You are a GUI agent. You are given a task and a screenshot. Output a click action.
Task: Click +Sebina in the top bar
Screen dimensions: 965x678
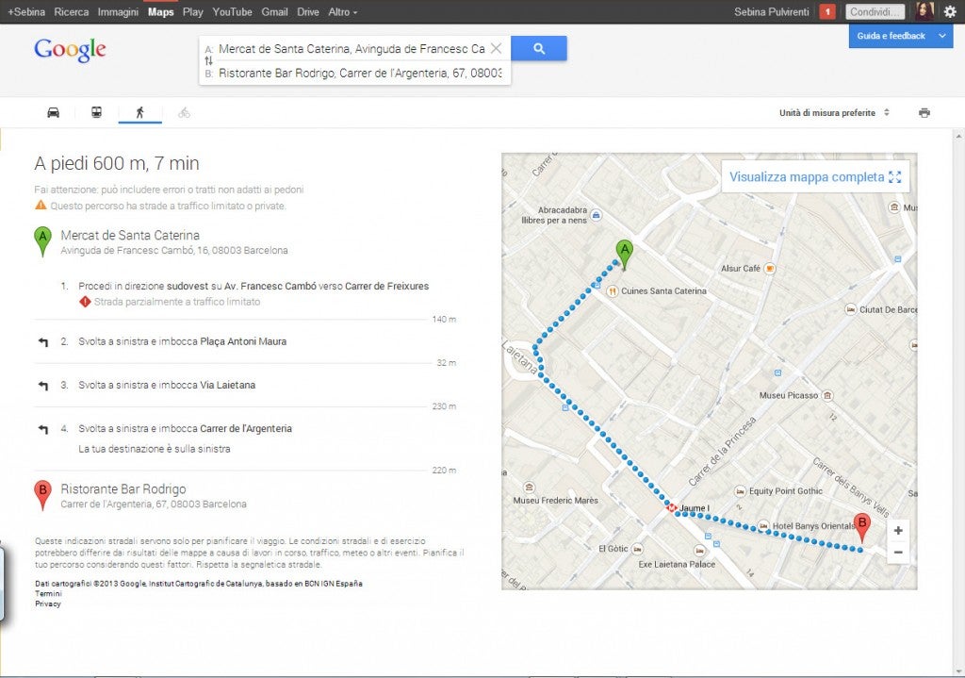[x=26, y=11]
